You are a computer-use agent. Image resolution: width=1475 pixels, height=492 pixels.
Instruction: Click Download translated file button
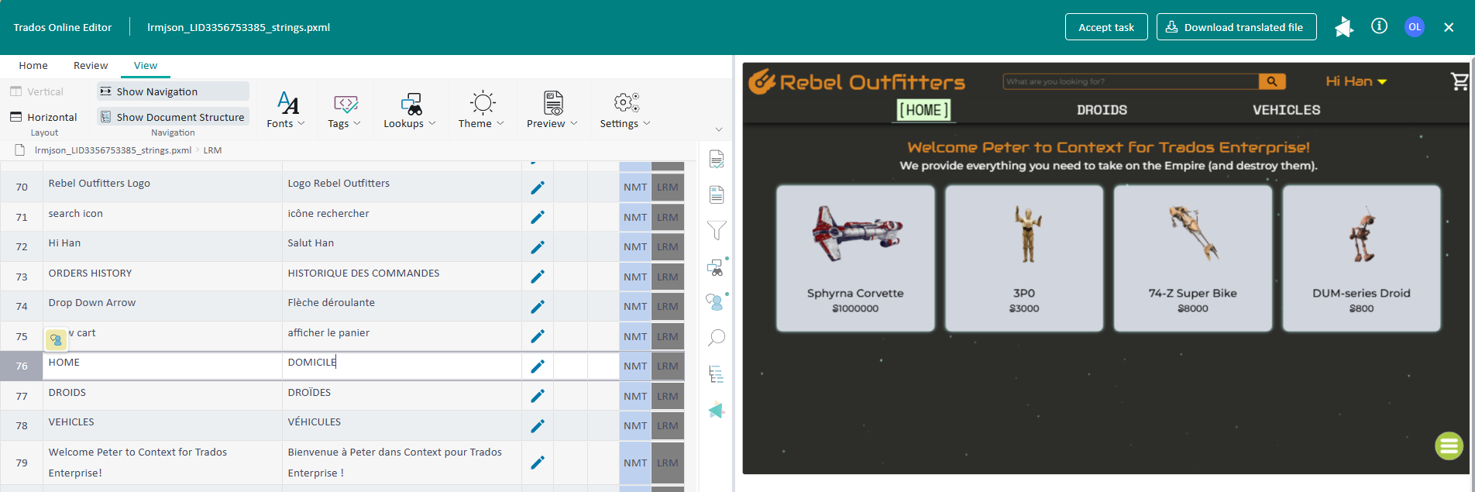[x=1236, y=27]
